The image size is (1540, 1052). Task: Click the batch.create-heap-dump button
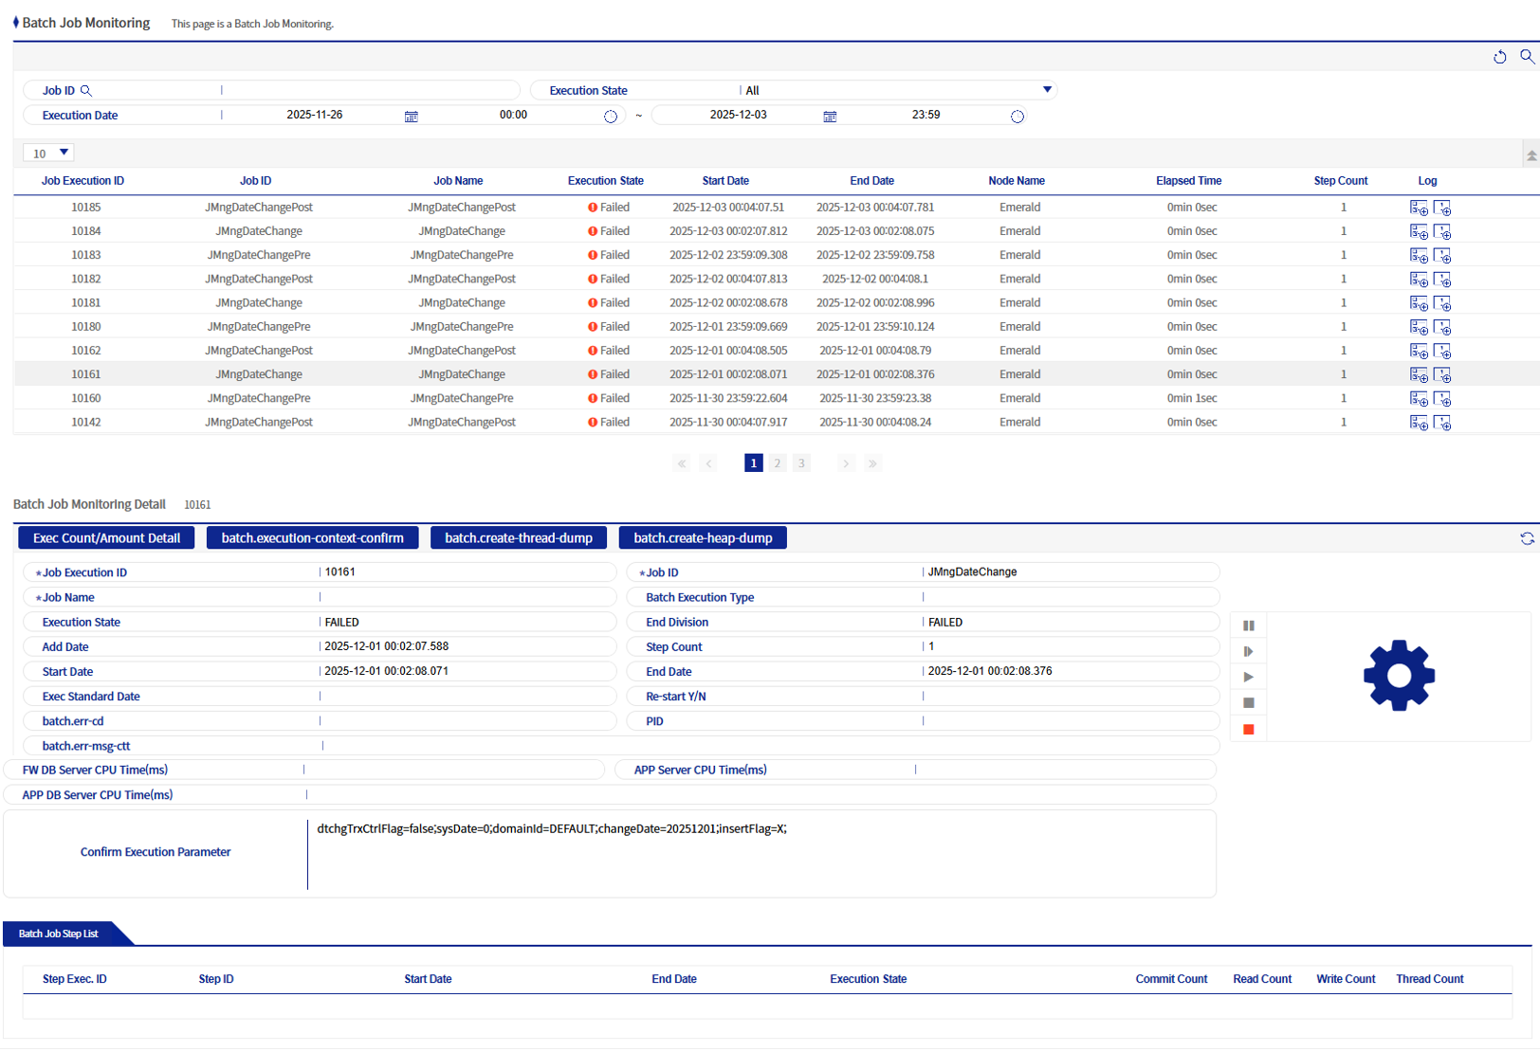coord(703,537)
